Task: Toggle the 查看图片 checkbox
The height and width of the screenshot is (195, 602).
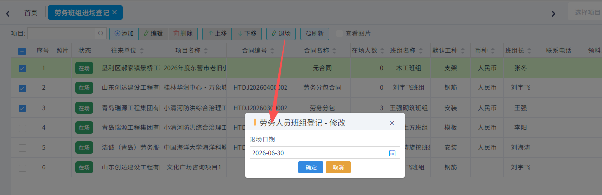Action: [339, 34]
